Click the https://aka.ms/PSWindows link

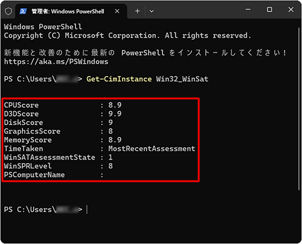[56, 62]
